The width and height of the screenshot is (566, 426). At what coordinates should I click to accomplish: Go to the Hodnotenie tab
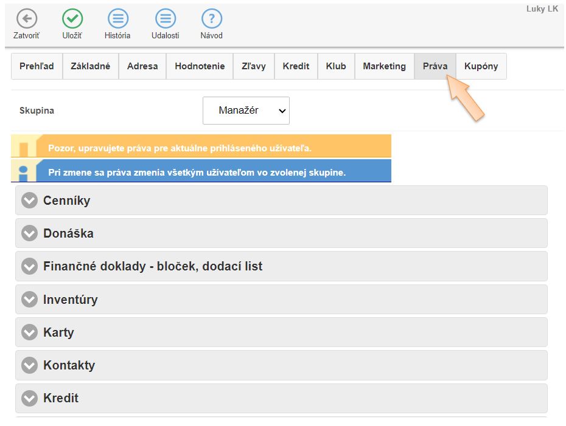click(200, 66)
